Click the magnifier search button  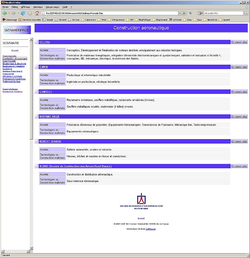coord(246,13)
